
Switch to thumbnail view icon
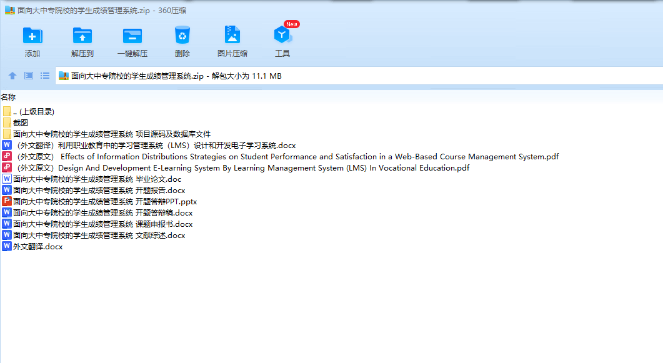click(x=29, y=76)
